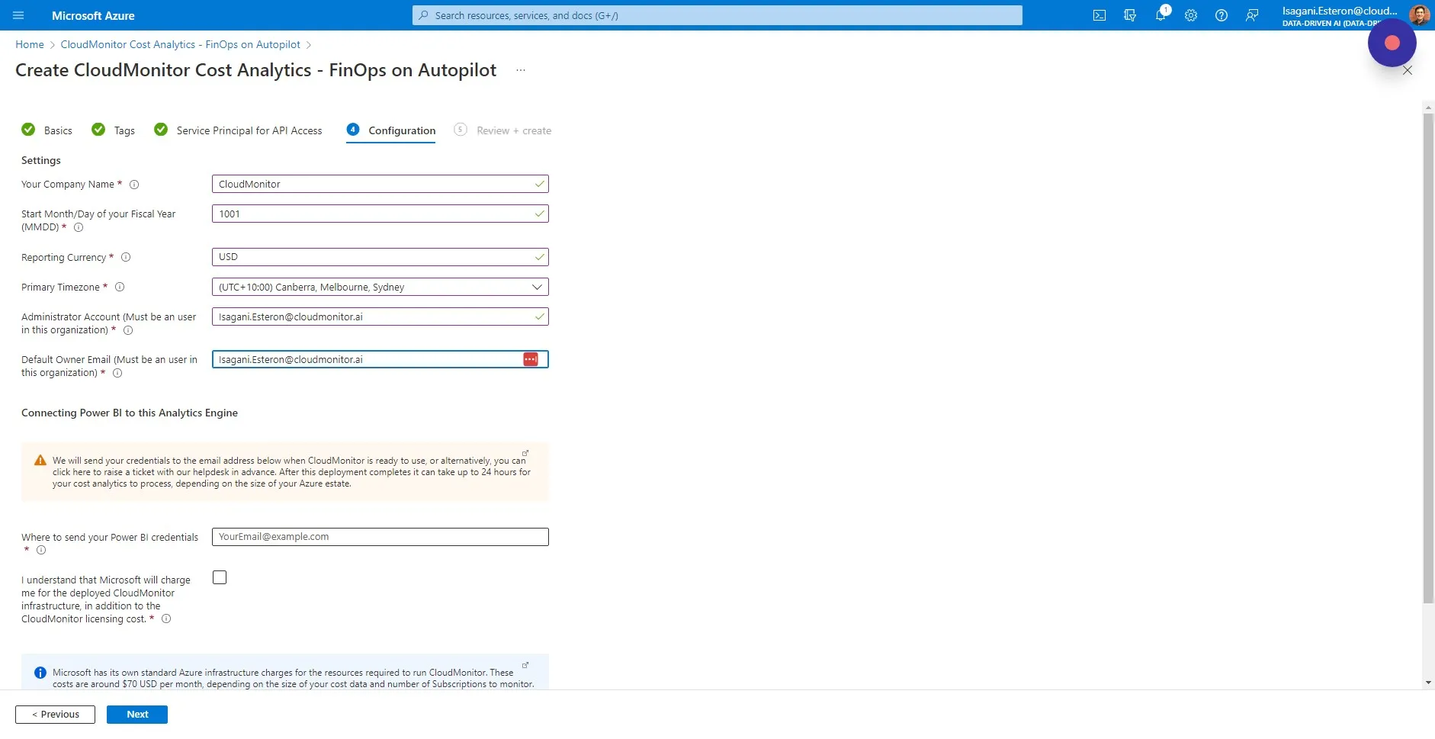Open the ellipsis menu beside page title

(521, 70)
